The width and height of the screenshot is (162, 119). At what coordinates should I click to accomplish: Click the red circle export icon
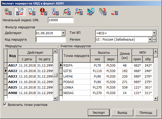(42, 12)
